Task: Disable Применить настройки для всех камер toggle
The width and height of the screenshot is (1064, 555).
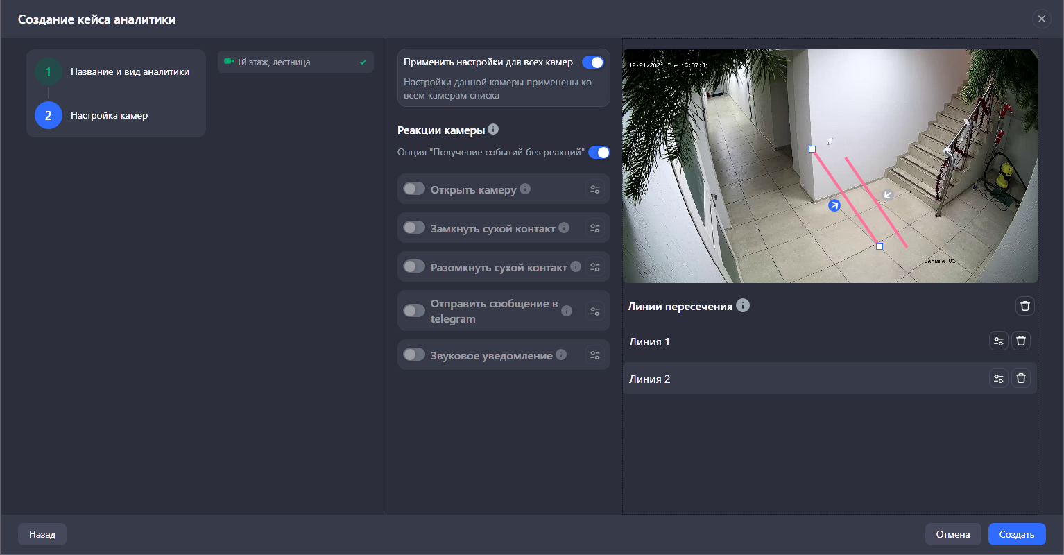Action: (592, 62)
